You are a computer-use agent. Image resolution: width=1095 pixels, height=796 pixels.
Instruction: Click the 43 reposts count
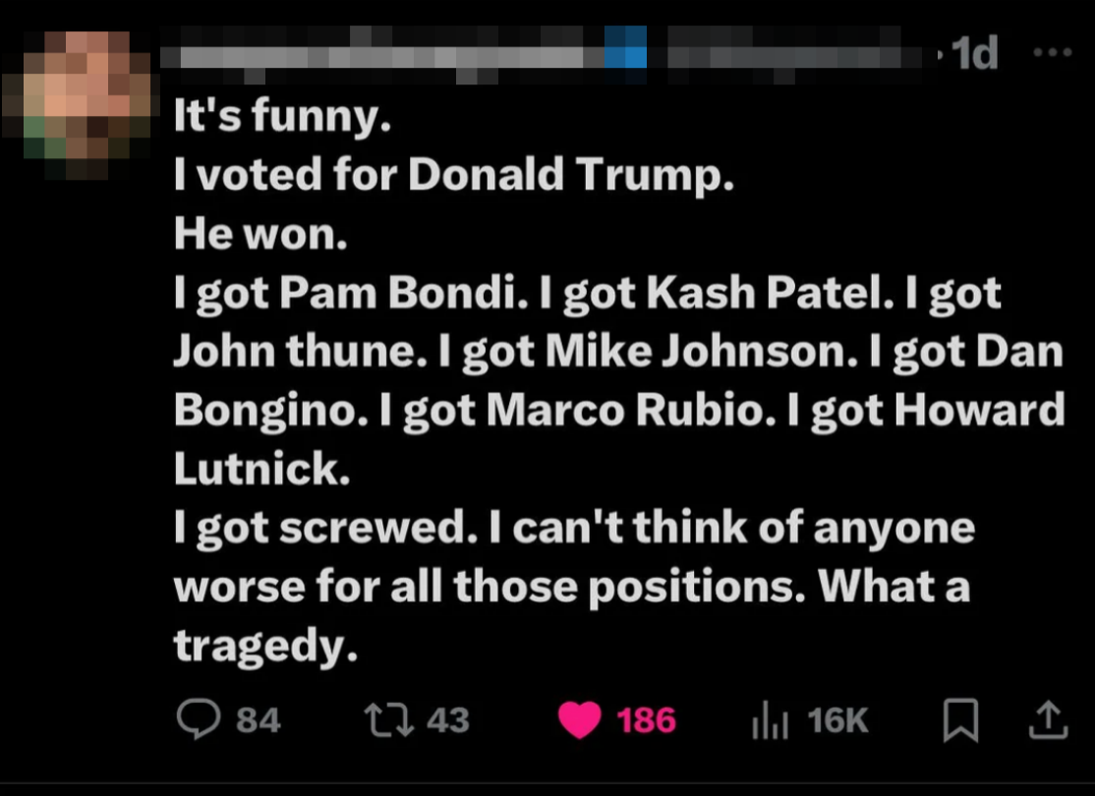pos(448,721)
